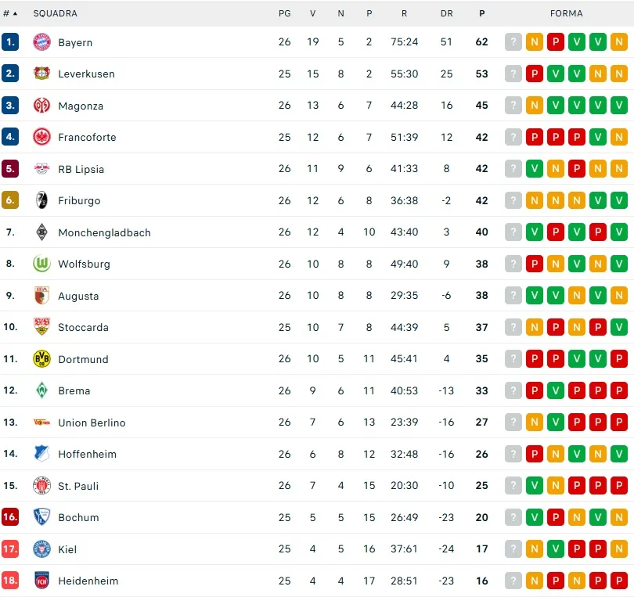Open the Union Berlino team link
This screenshot has width=634, height=597.
coord(92,423)
